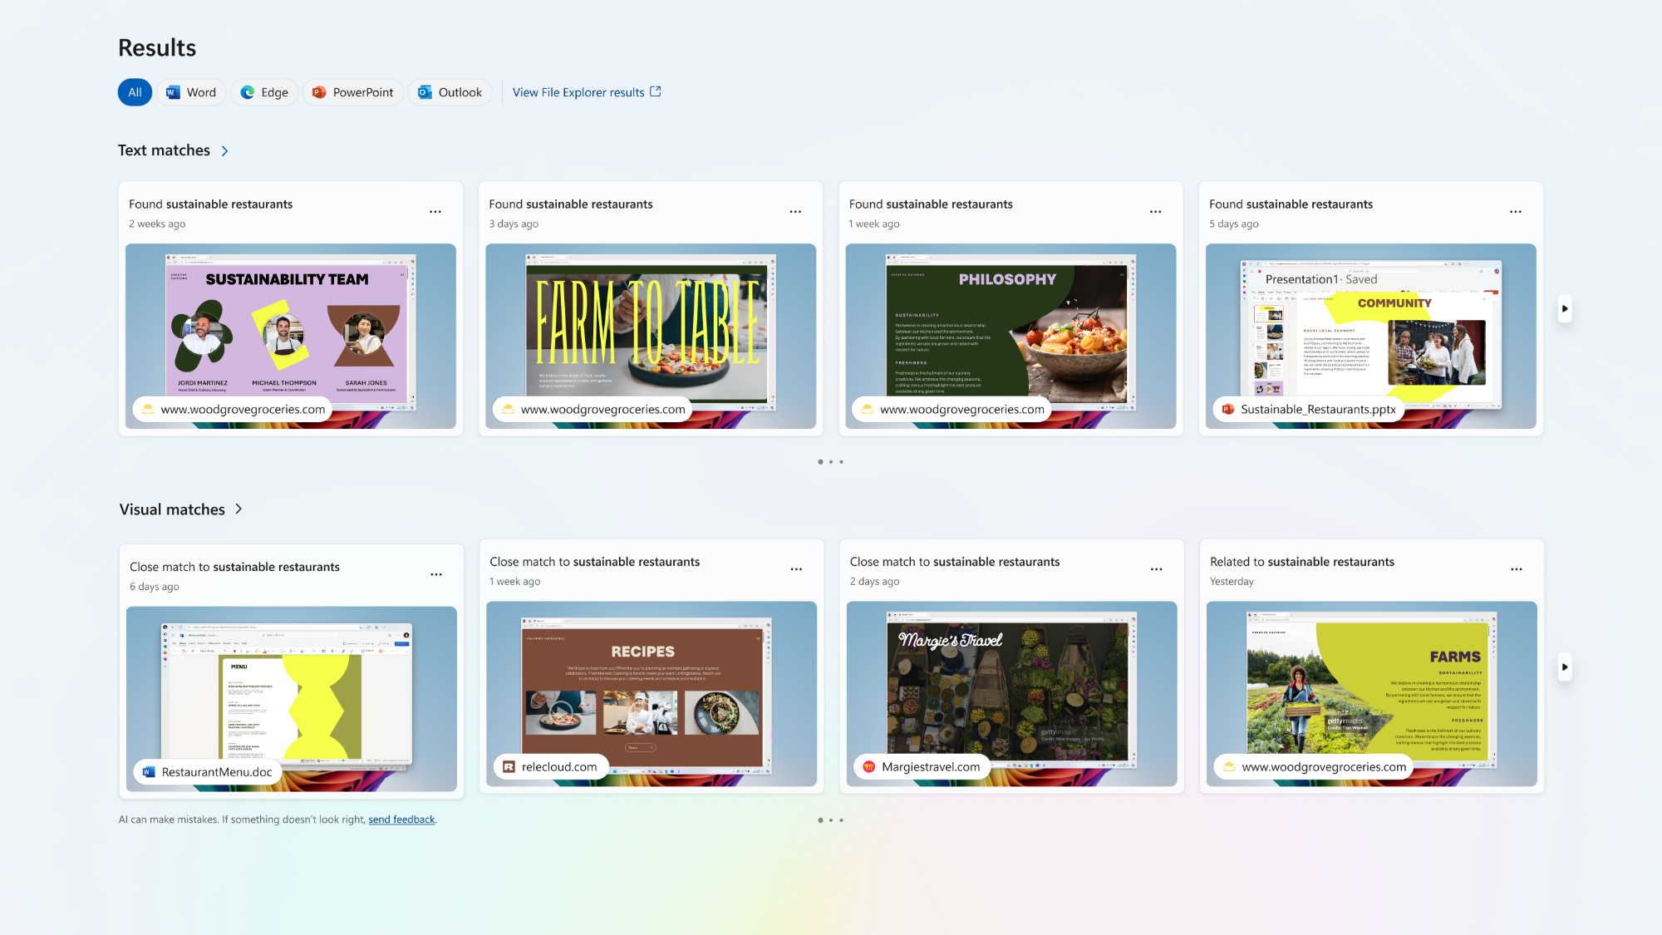Viewport: 1662px width, 935px height.
Task: Show only Outlook results
Action: [450, 92]
